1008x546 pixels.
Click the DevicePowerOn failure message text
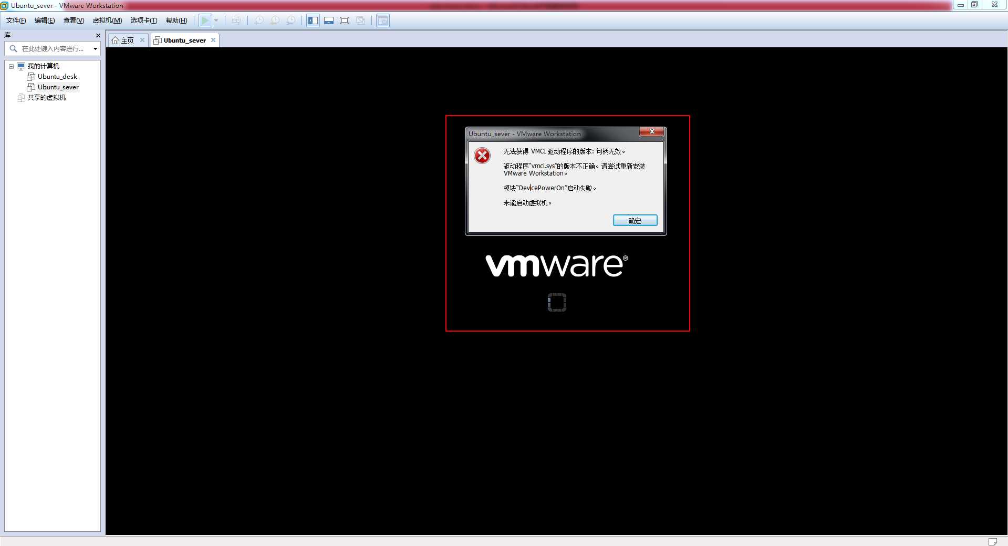(x=549, y=188)
